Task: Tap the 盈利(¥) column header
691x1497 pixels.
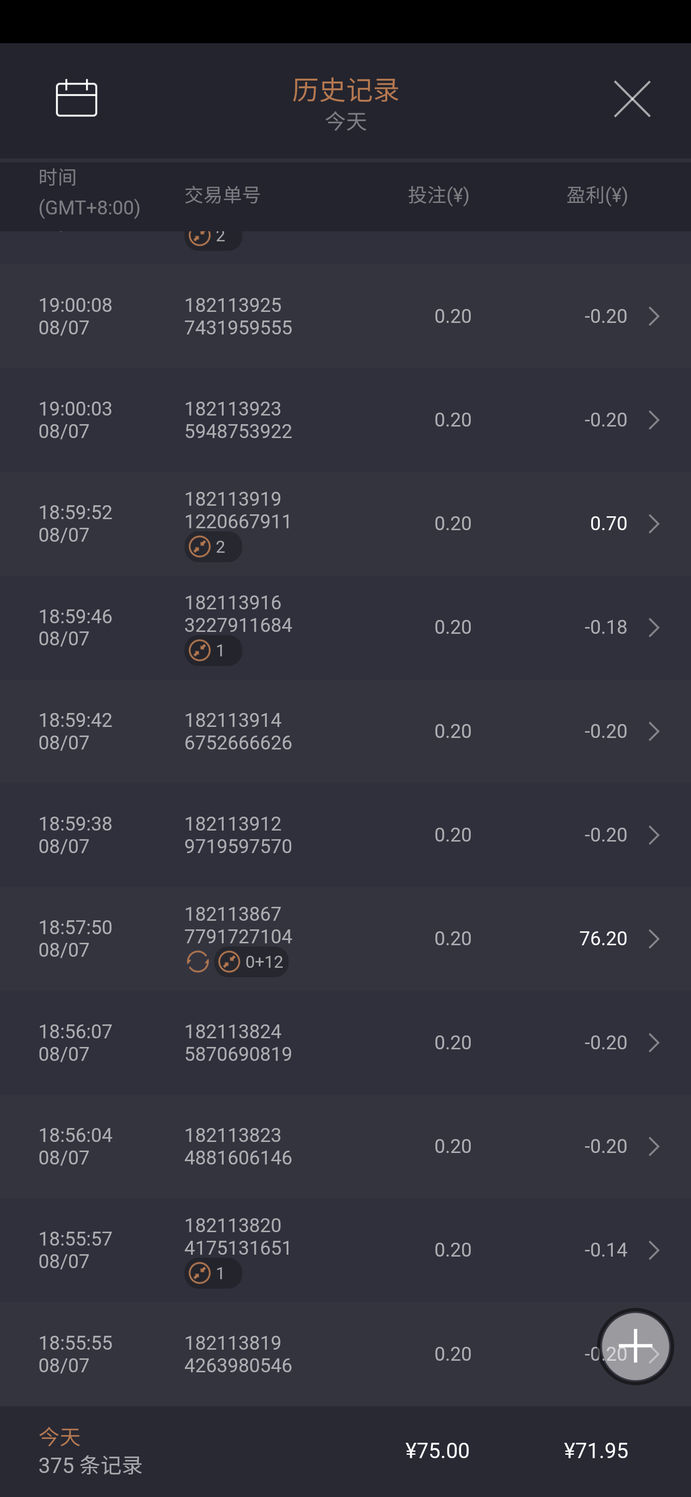Action: click(596, 195)
